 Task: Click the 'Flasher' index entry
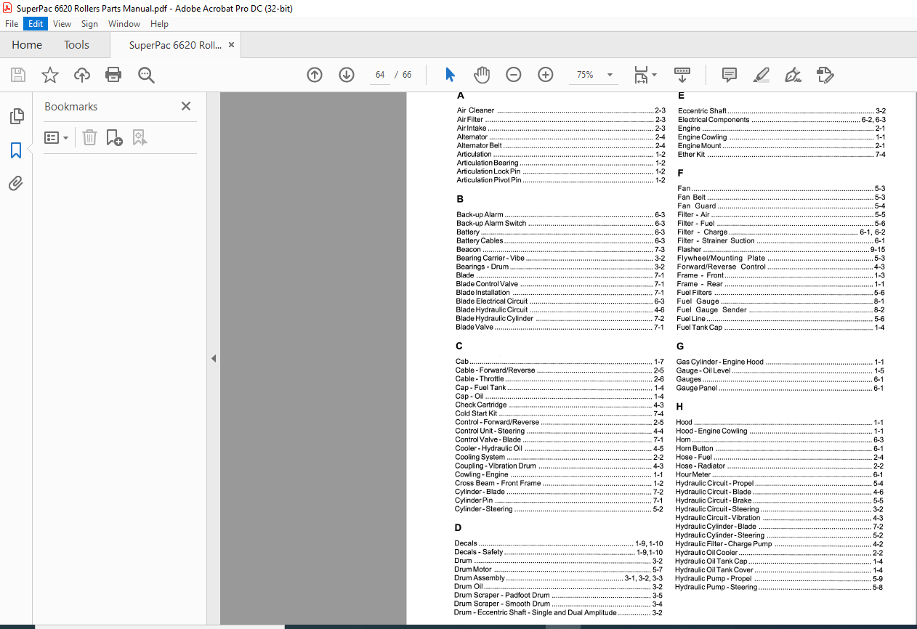(x=781, y=250)
